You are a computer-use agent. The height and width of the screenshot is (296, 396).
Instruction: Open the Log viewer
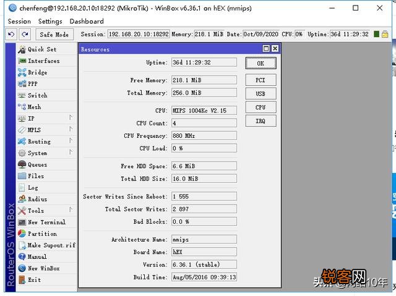pos(33,188)
